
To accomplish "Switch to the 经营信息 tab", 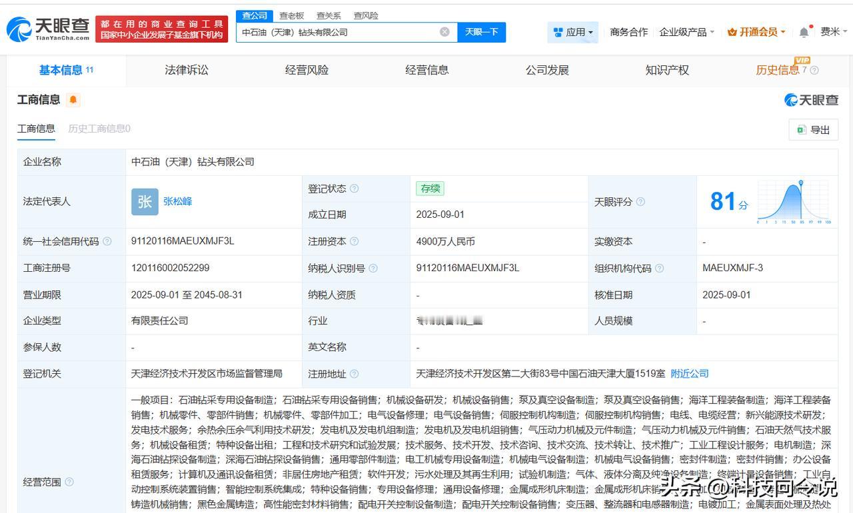I will [426, 70].
